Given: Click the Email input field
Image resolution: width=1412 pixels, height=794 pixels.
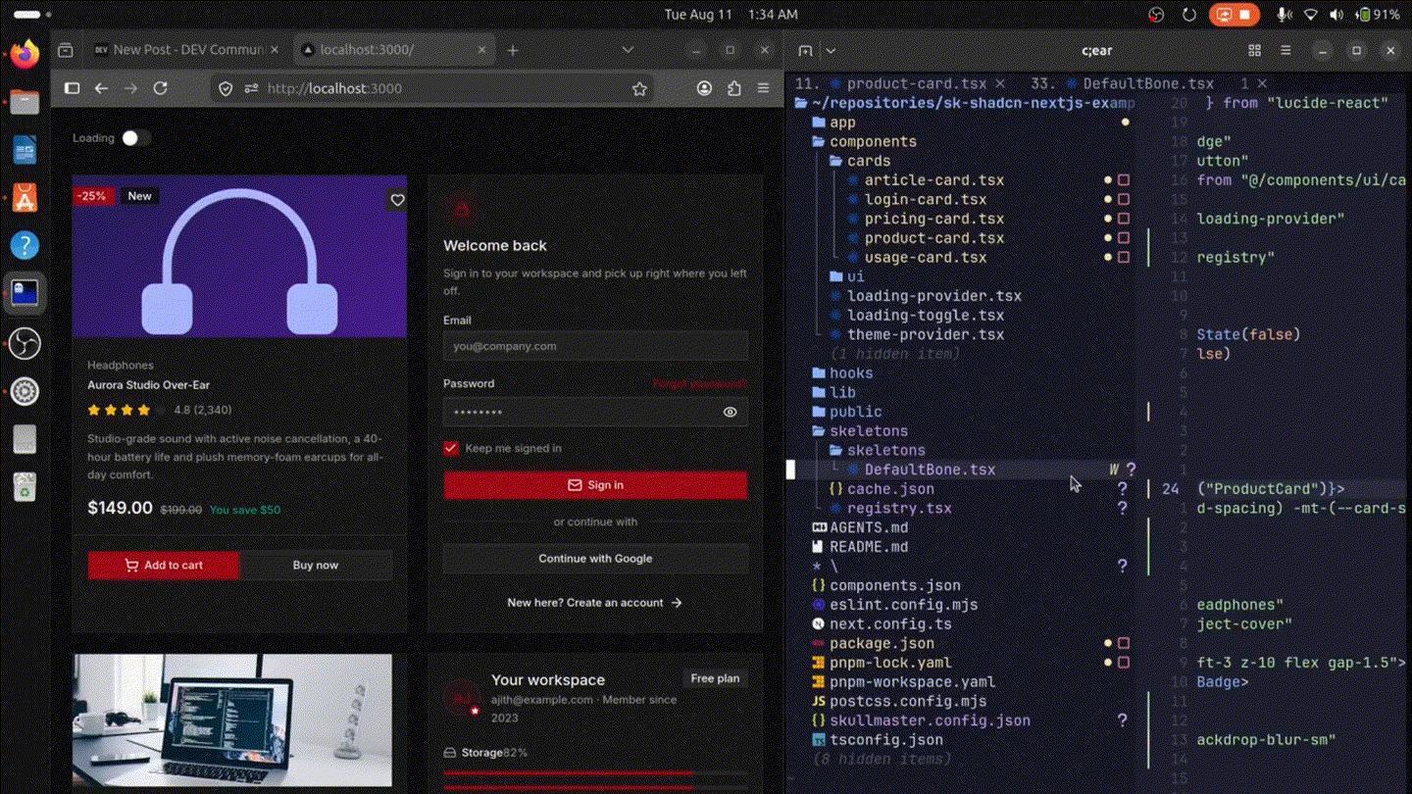Looking at the screenshot, I should point(595,346).
